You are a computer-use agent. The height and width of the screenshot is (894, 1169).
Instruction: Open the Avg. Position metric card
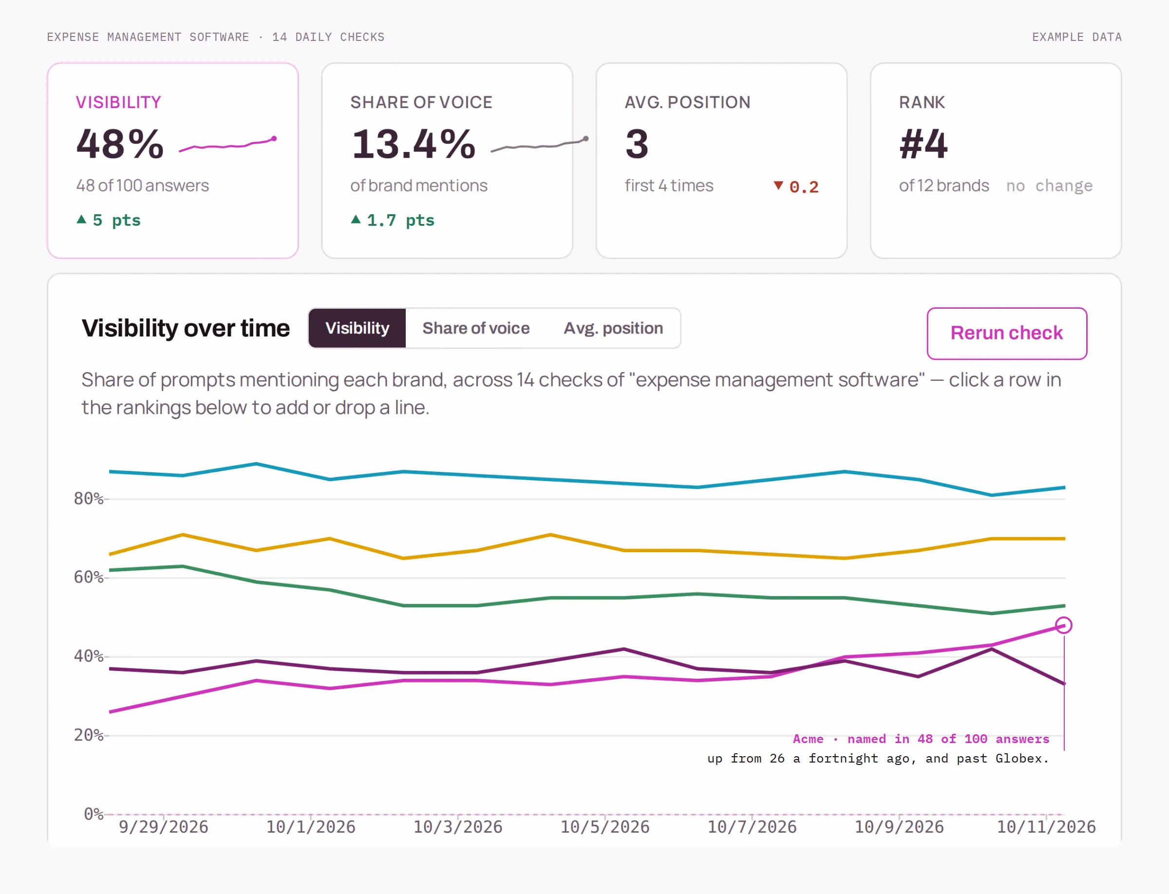click(x=721, y=161)
